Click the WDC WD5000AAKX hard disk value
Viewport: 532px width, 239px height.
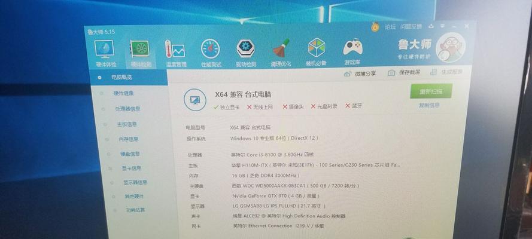[x=296, y=186]
